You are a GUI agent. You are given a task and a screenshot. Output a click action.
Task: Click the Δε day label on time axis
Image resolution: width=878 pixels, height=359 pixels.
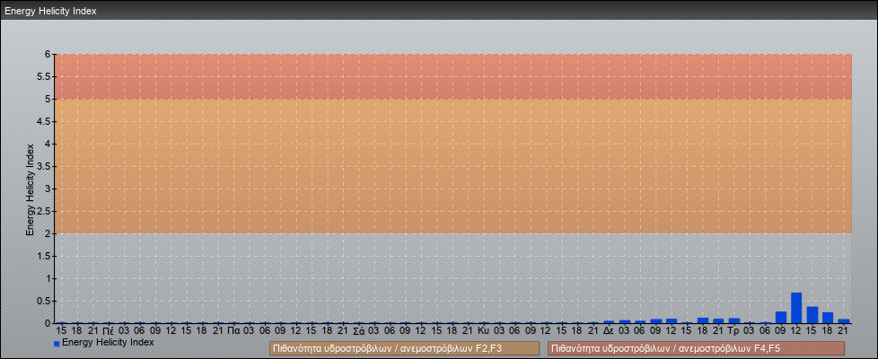[609, 330]
